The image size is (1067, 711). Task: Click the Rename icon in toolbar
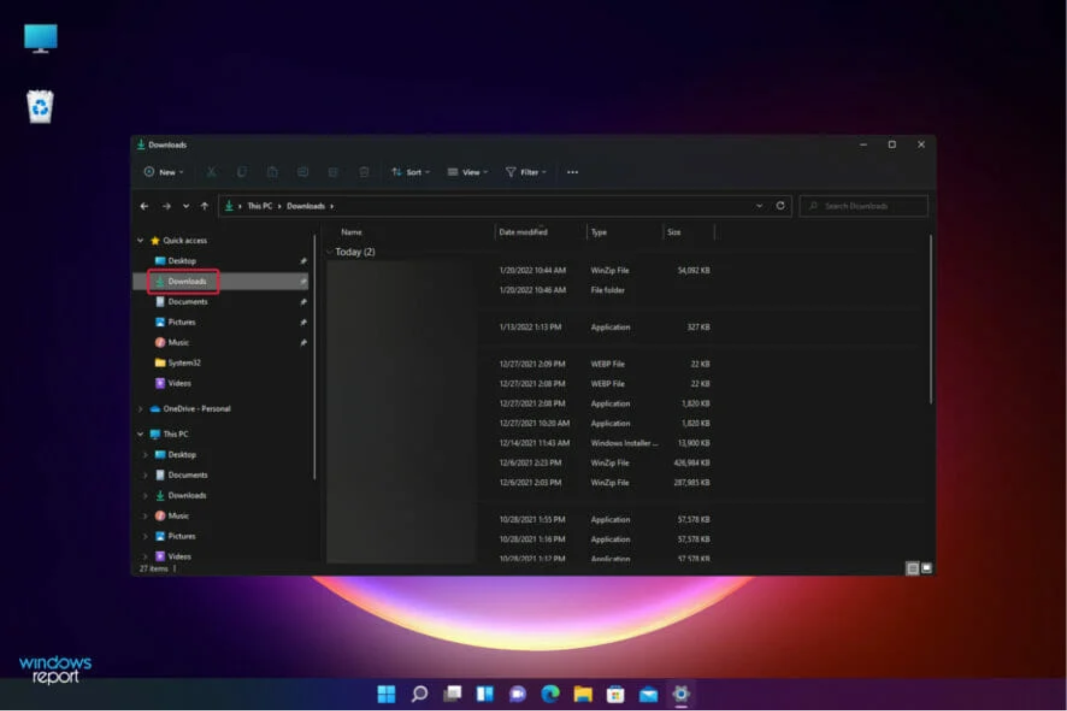pos(303,172)
